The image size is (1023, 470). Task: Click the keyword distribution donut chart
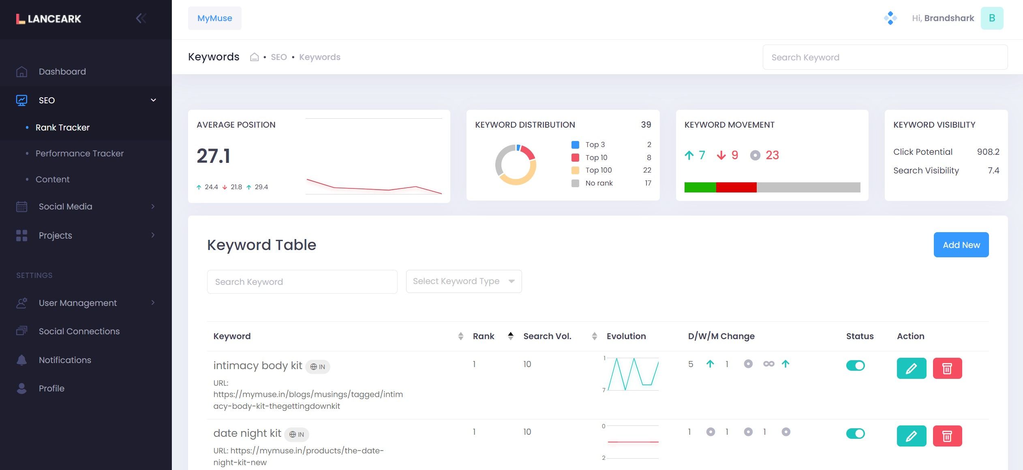[516, 165]
